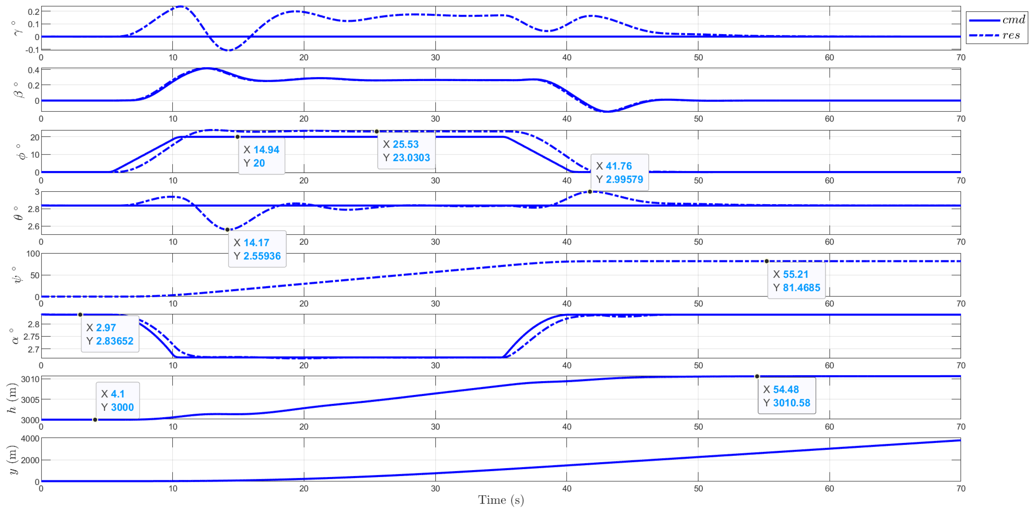This screenshot has height=513, width=1034.
Task: Select data tip showing Y 81.4685
Action: 796,281
